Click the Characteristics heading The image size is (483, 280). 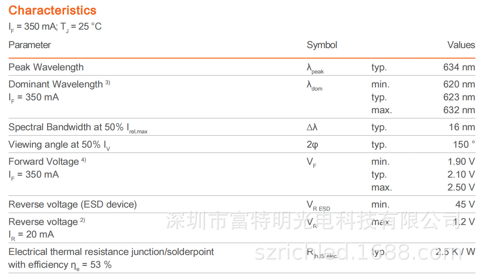(x=52, y=10)
